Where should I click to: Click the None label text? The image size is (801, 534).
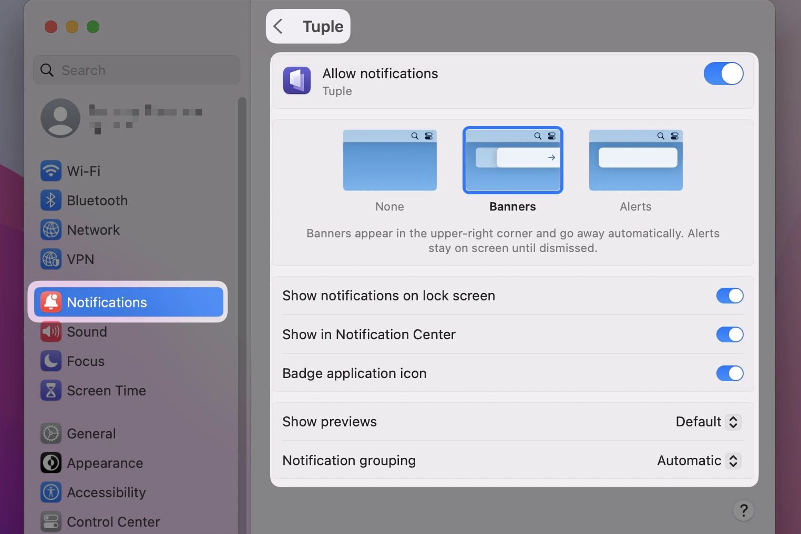click(x=390, y=206)
